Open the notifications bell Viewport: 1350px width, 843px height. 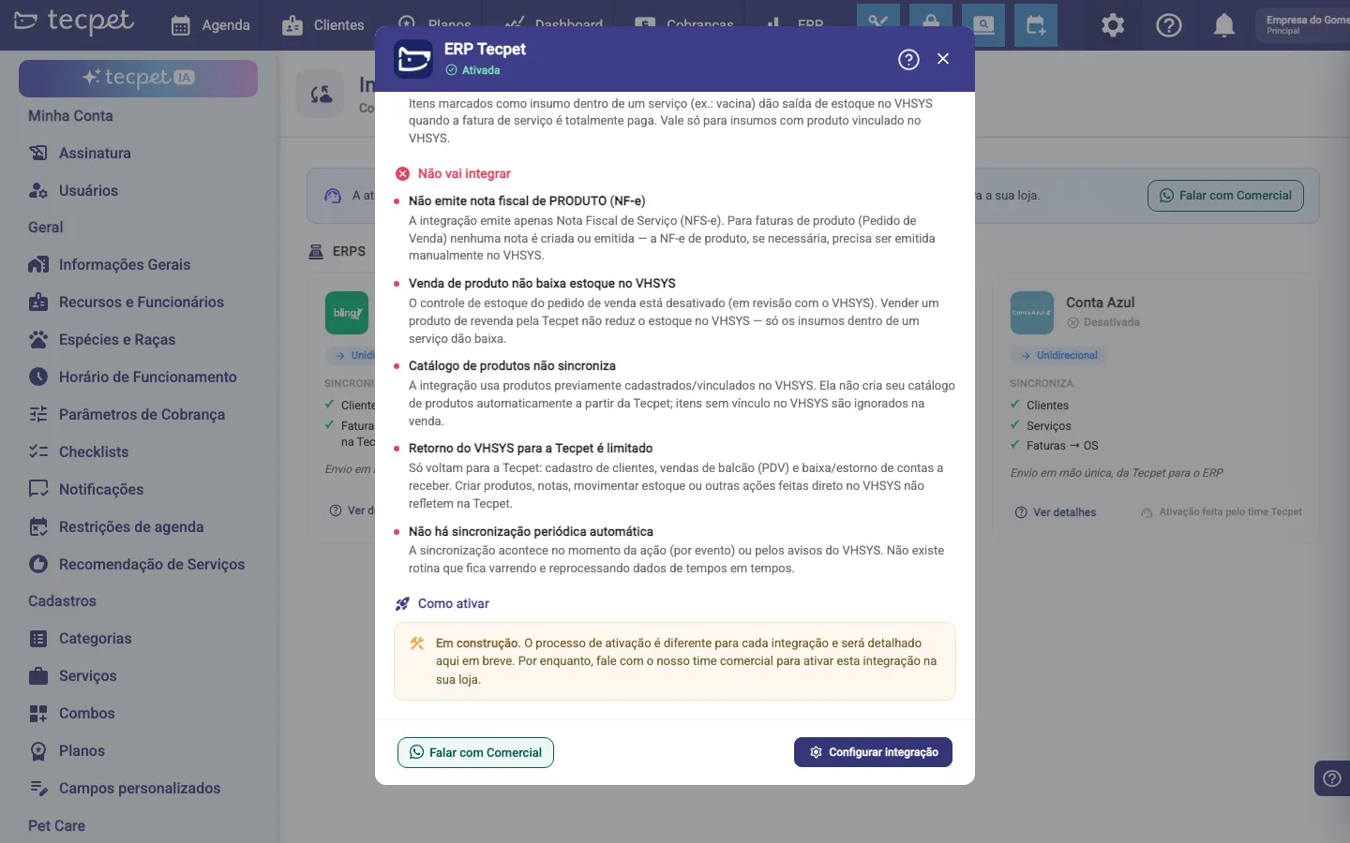pos(1224,25)
